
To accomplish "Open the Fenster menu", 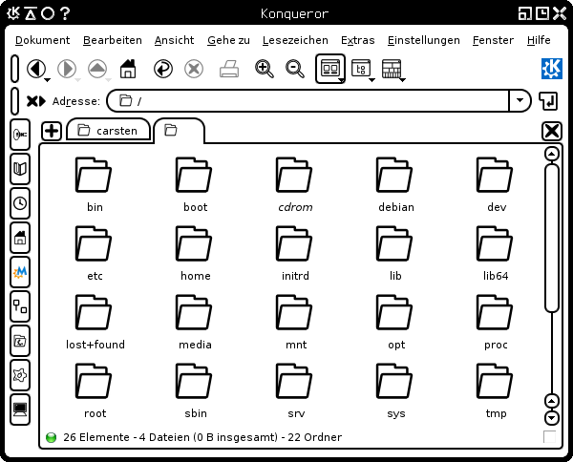I will coord(493,40).
